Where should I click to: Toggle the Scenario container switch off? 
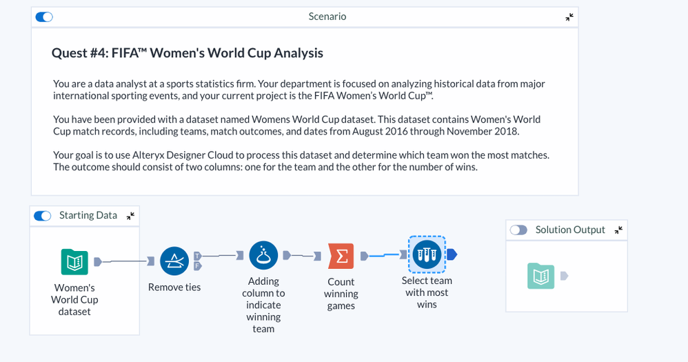pyautogui.click(x=44, y=17)
